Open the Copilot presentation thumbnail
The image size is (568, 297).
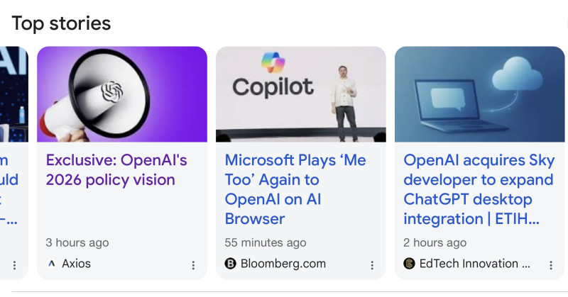coord(301,94)
